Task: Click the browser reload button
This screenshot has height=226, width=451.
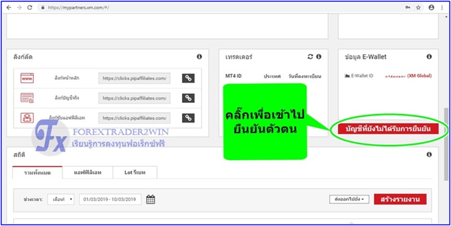Action: tap(30, 7)
